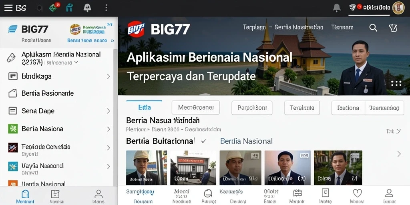410x205 pixels.
Task: Open the profile avatar at top right
Action: 398,8
